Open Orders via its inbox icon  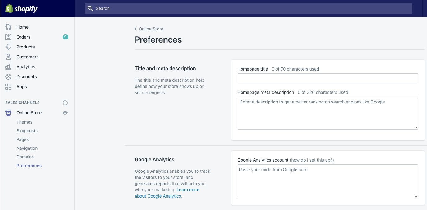8,37
